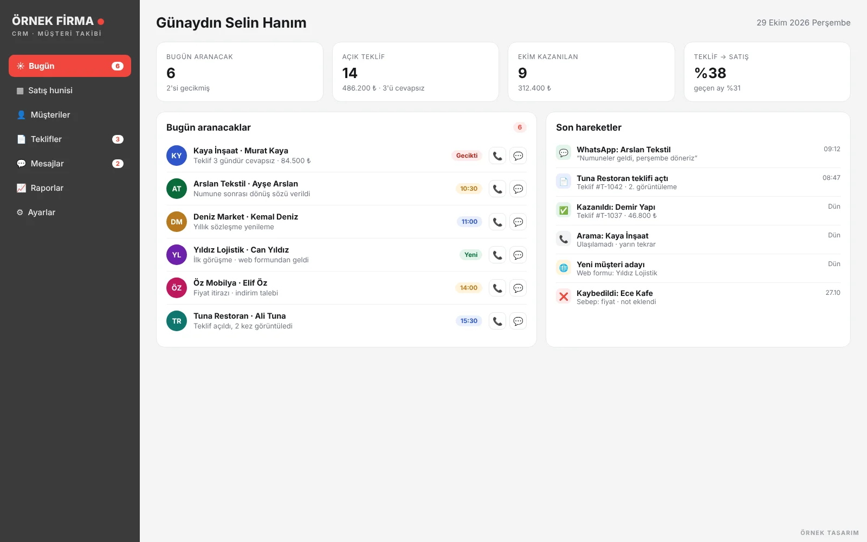Click the red X icon for Ece Kafe
This screenshot has width=867, height=542.
pyautogui.click(x=564, y=296)
